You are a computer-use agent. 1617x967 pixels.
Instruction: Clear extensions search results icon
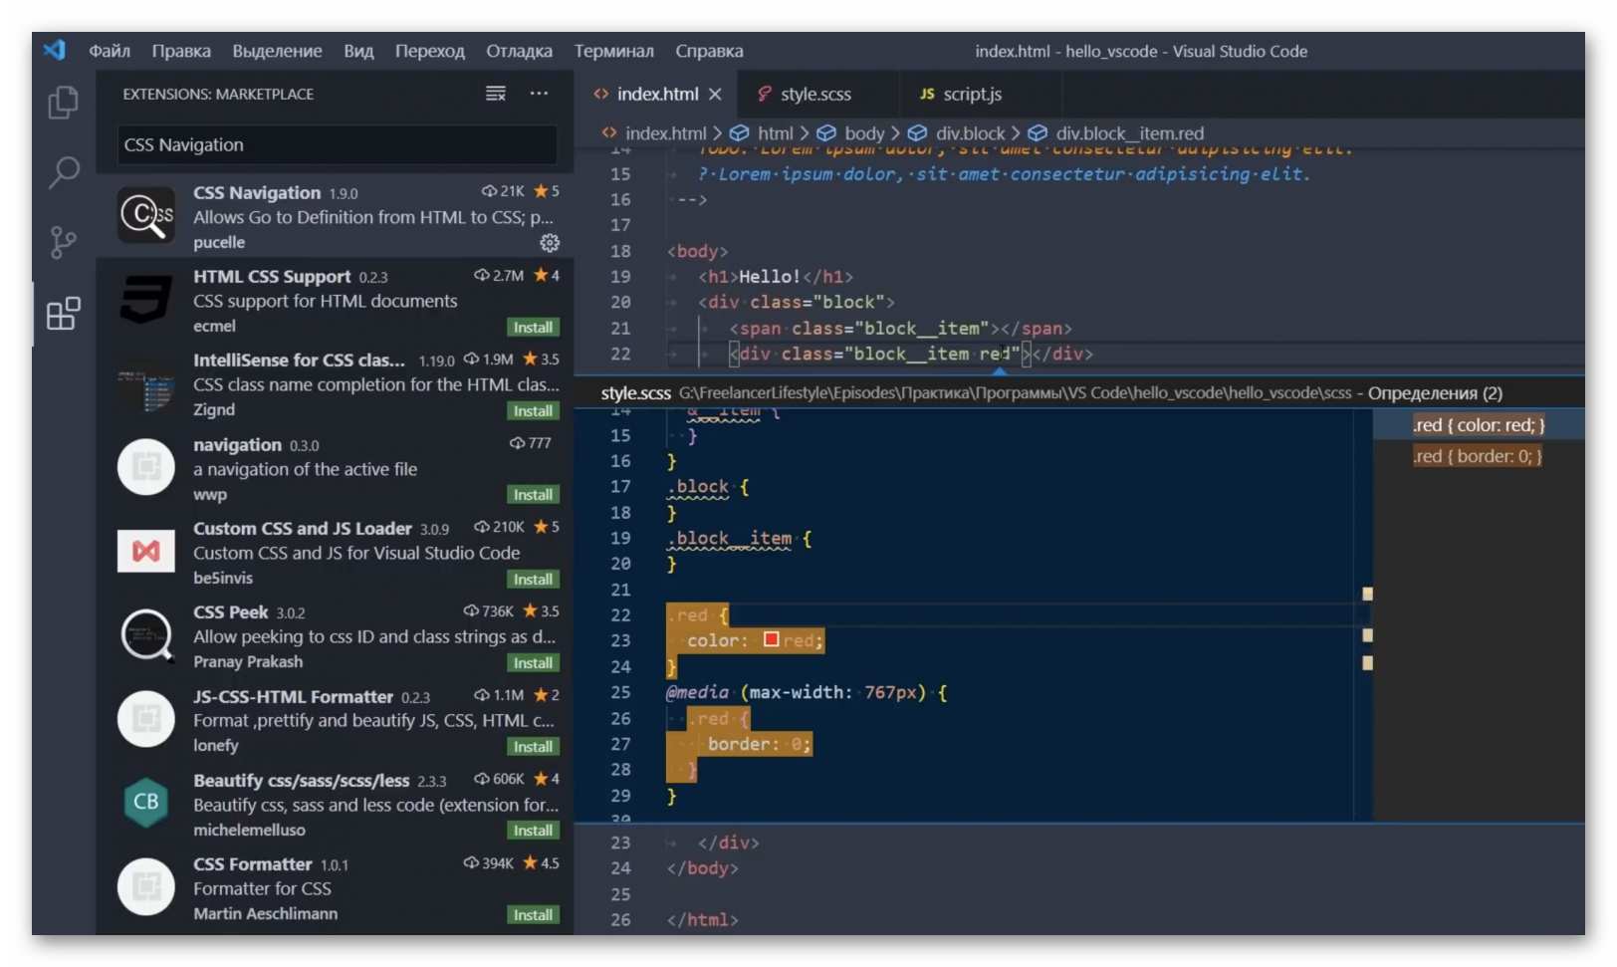(495, 94)
